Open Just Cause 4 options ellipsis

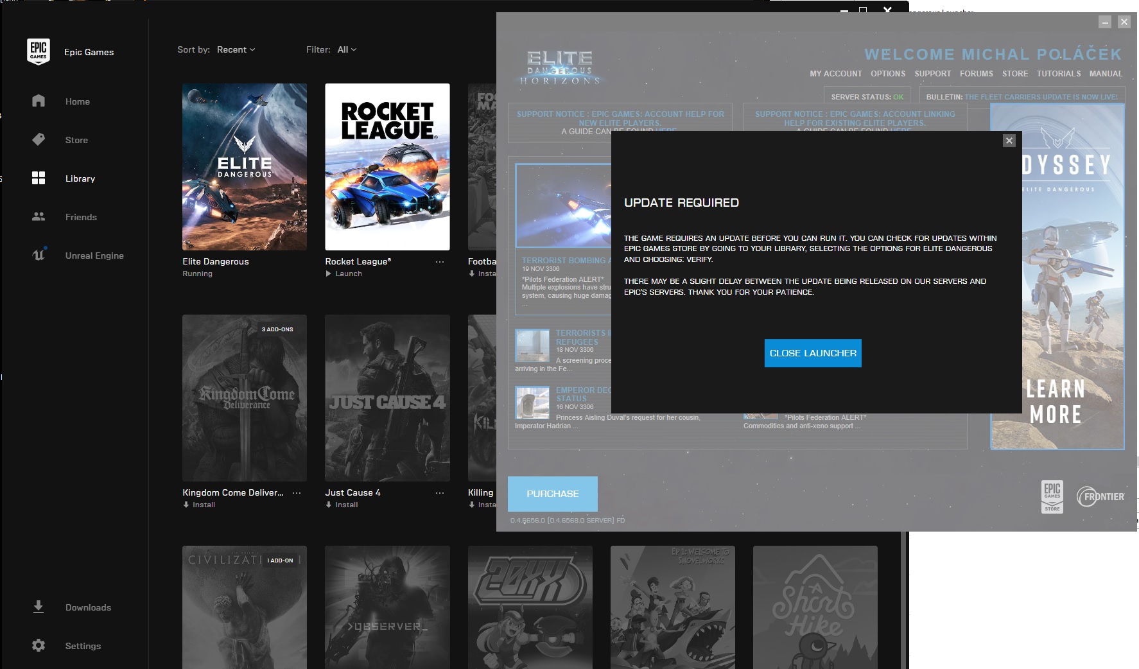point(440,493)
